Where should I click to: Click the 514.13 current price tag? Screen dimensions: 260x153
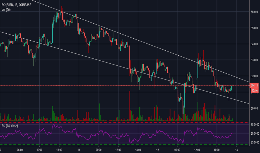pyautogui.click(x=254, y=85)
